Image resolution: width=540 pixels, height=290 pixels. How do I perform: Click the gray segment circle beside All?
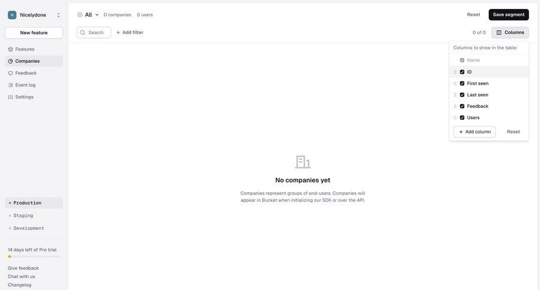(x=80, y=15)
